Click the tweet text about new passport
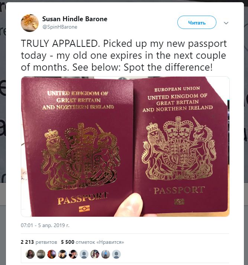Image resolution: width=248 pixels, height=265 pixels. coord(123,55)
